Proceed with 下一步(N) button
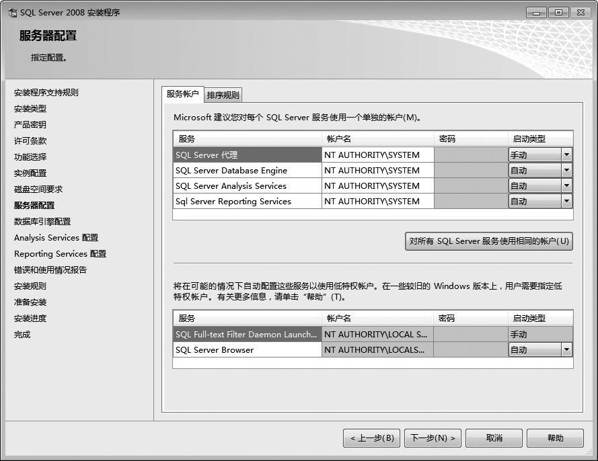This screenshot has height=461, width=598. [x=433, y=438]
